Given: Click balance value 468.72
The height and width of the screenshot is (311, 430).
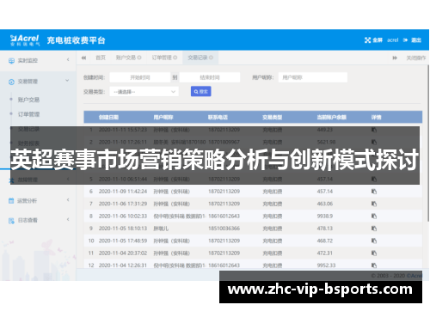Looking at the screenshot, I should point(325,241).
